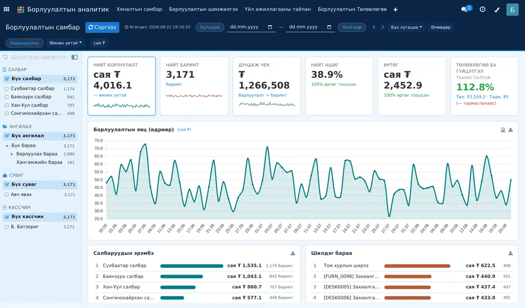Open Борлуулалтын шинжилгээ menu
The height and width of the screenshot is (308, 525).
click(203, 9)
